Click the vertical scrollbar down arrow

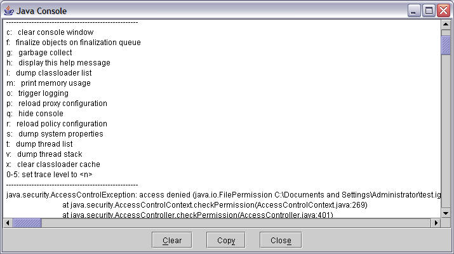click(446, 213)
